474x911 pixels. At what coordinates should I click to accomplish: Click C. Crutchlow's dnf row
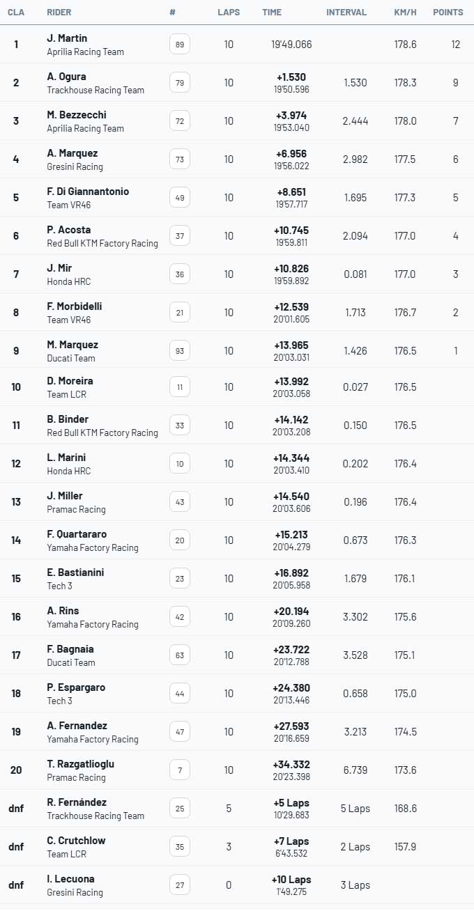tap(237, 847)
